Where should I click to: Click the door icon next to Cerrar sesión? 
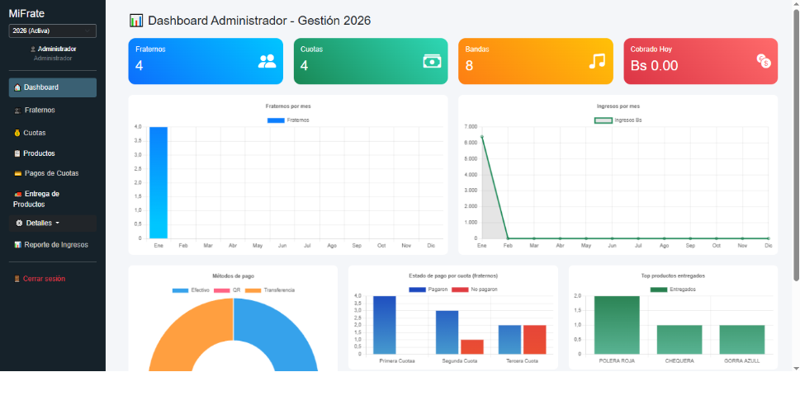click(x=17, y=279)
